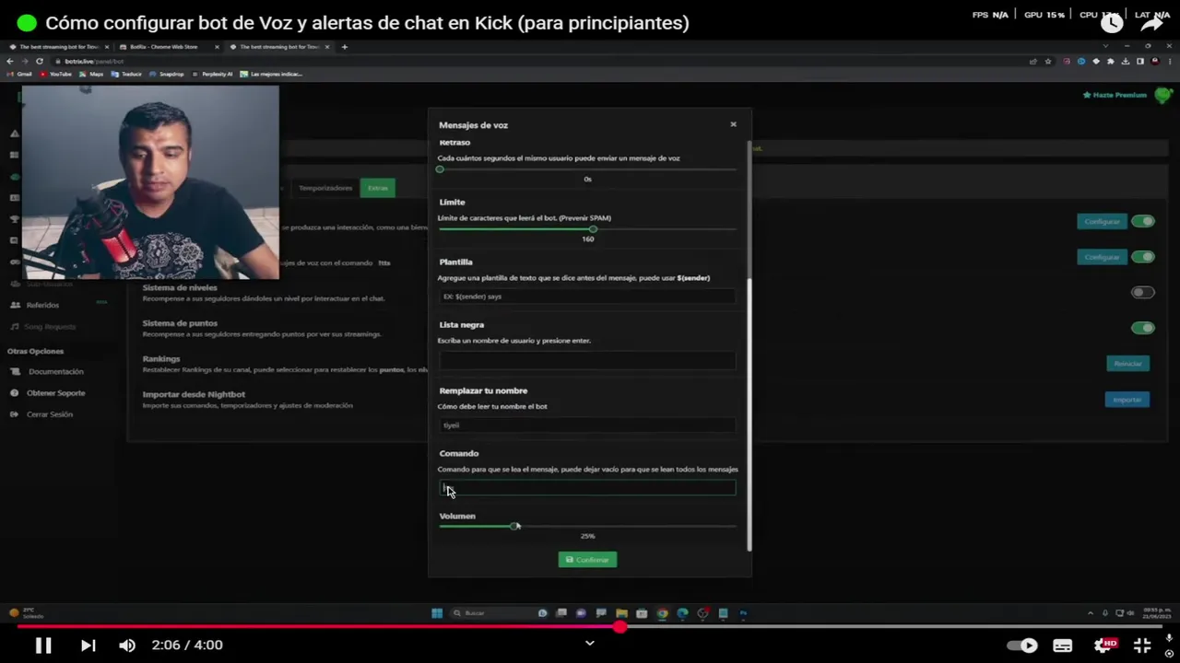Disable the Sistema de puntos switch
Screen dimensions: 1180x663
1143,328
